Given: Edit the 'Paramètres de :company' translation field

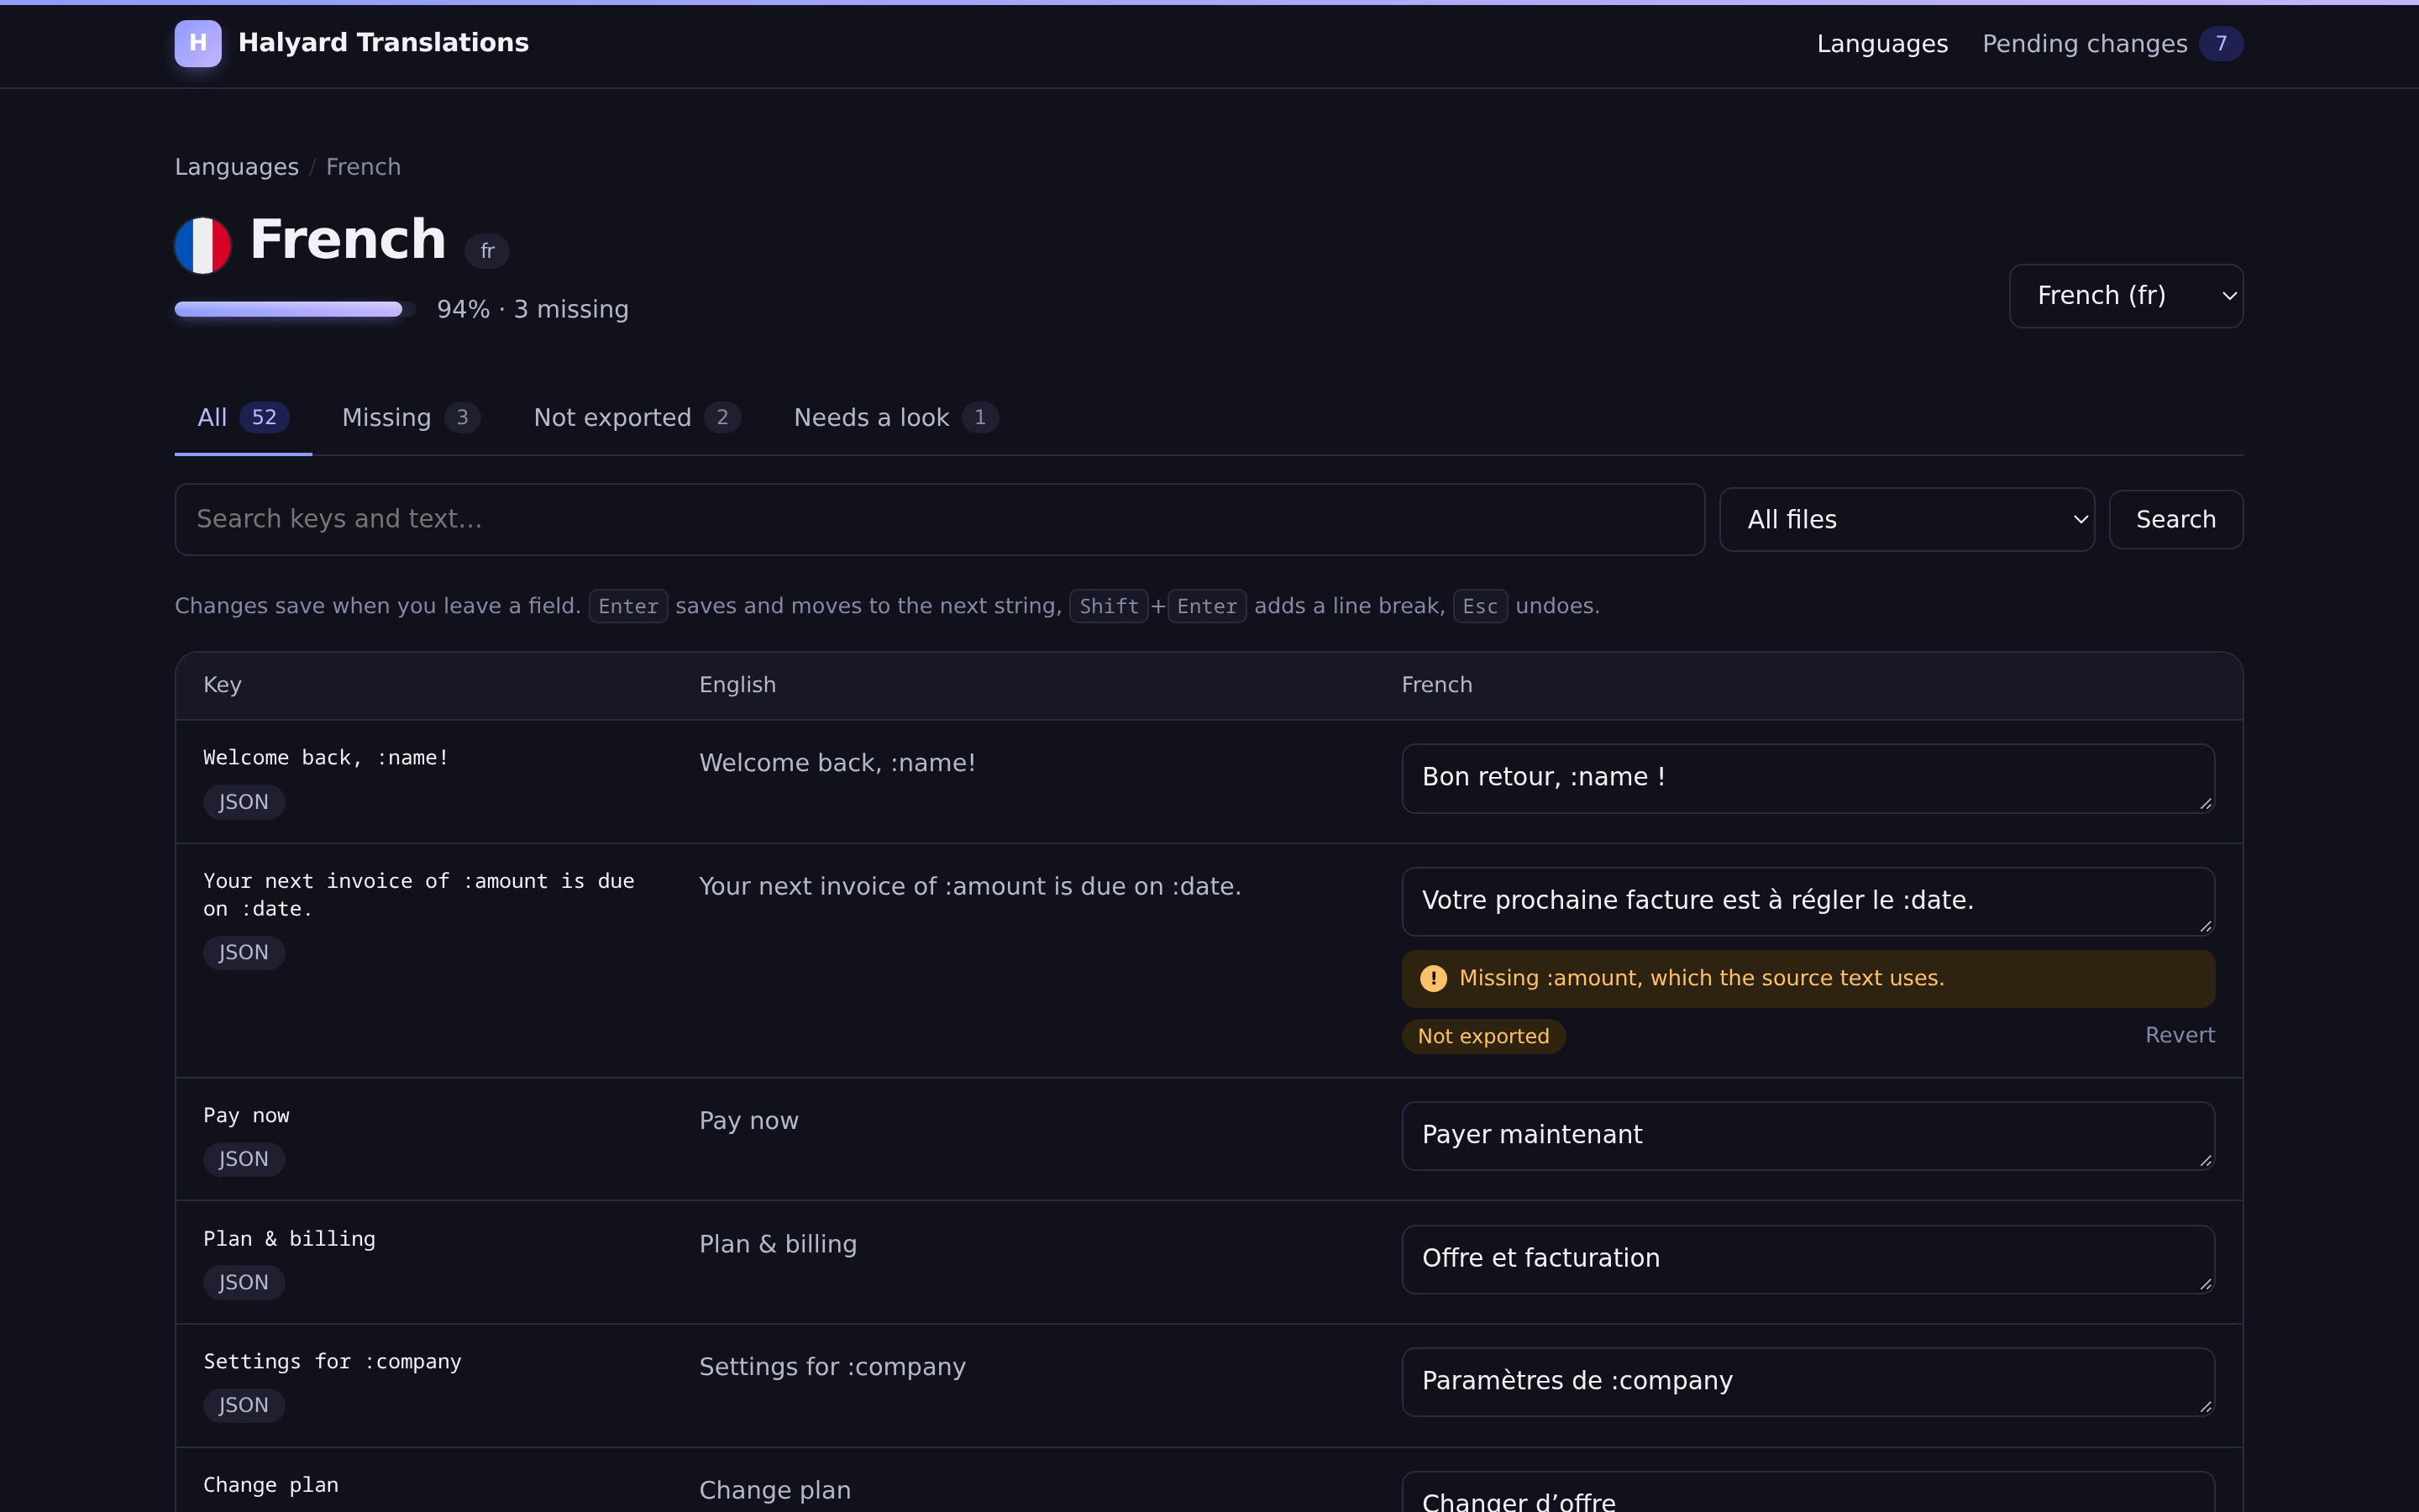Looking at the screenshot, I should 1808,1382.
